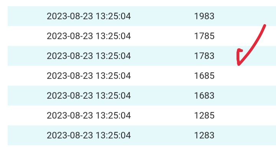Click the red hand-drawn checkmark
This screenshot has width=276, height=149.
(251, 45)
